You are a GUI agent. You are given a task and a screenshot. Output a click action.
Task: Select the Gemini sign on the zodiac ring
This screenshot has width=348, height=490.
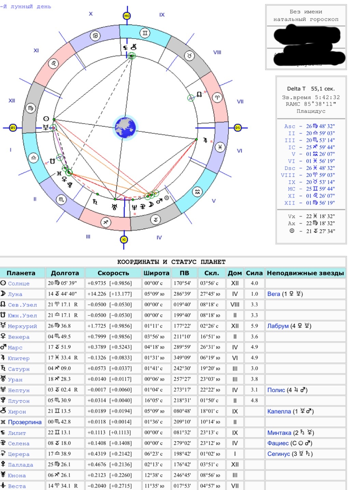pos(145,33)
